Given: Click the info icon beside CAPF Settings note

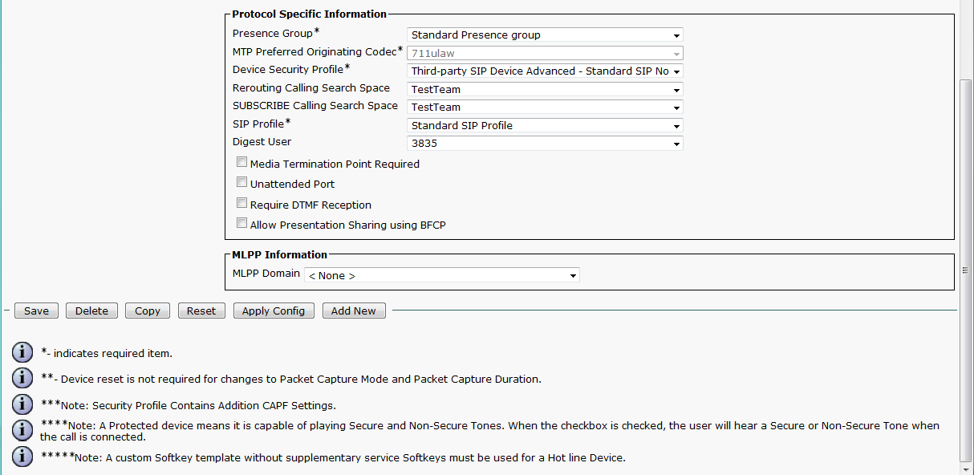Looking at the screenshot, I should pyautogui.click(x=22, y=404).
